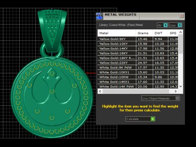Select the White Gold:10KX1 row

tap(138, 72)
